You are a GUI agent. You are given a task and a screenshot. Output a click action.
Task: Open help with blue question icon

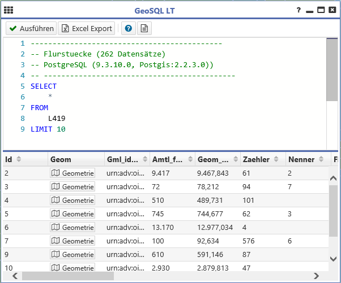pos(129,28)
